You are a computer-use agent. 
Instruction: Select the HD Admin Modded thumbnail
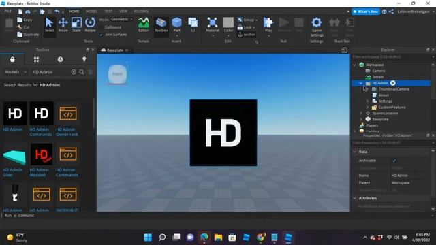[42, 154]
